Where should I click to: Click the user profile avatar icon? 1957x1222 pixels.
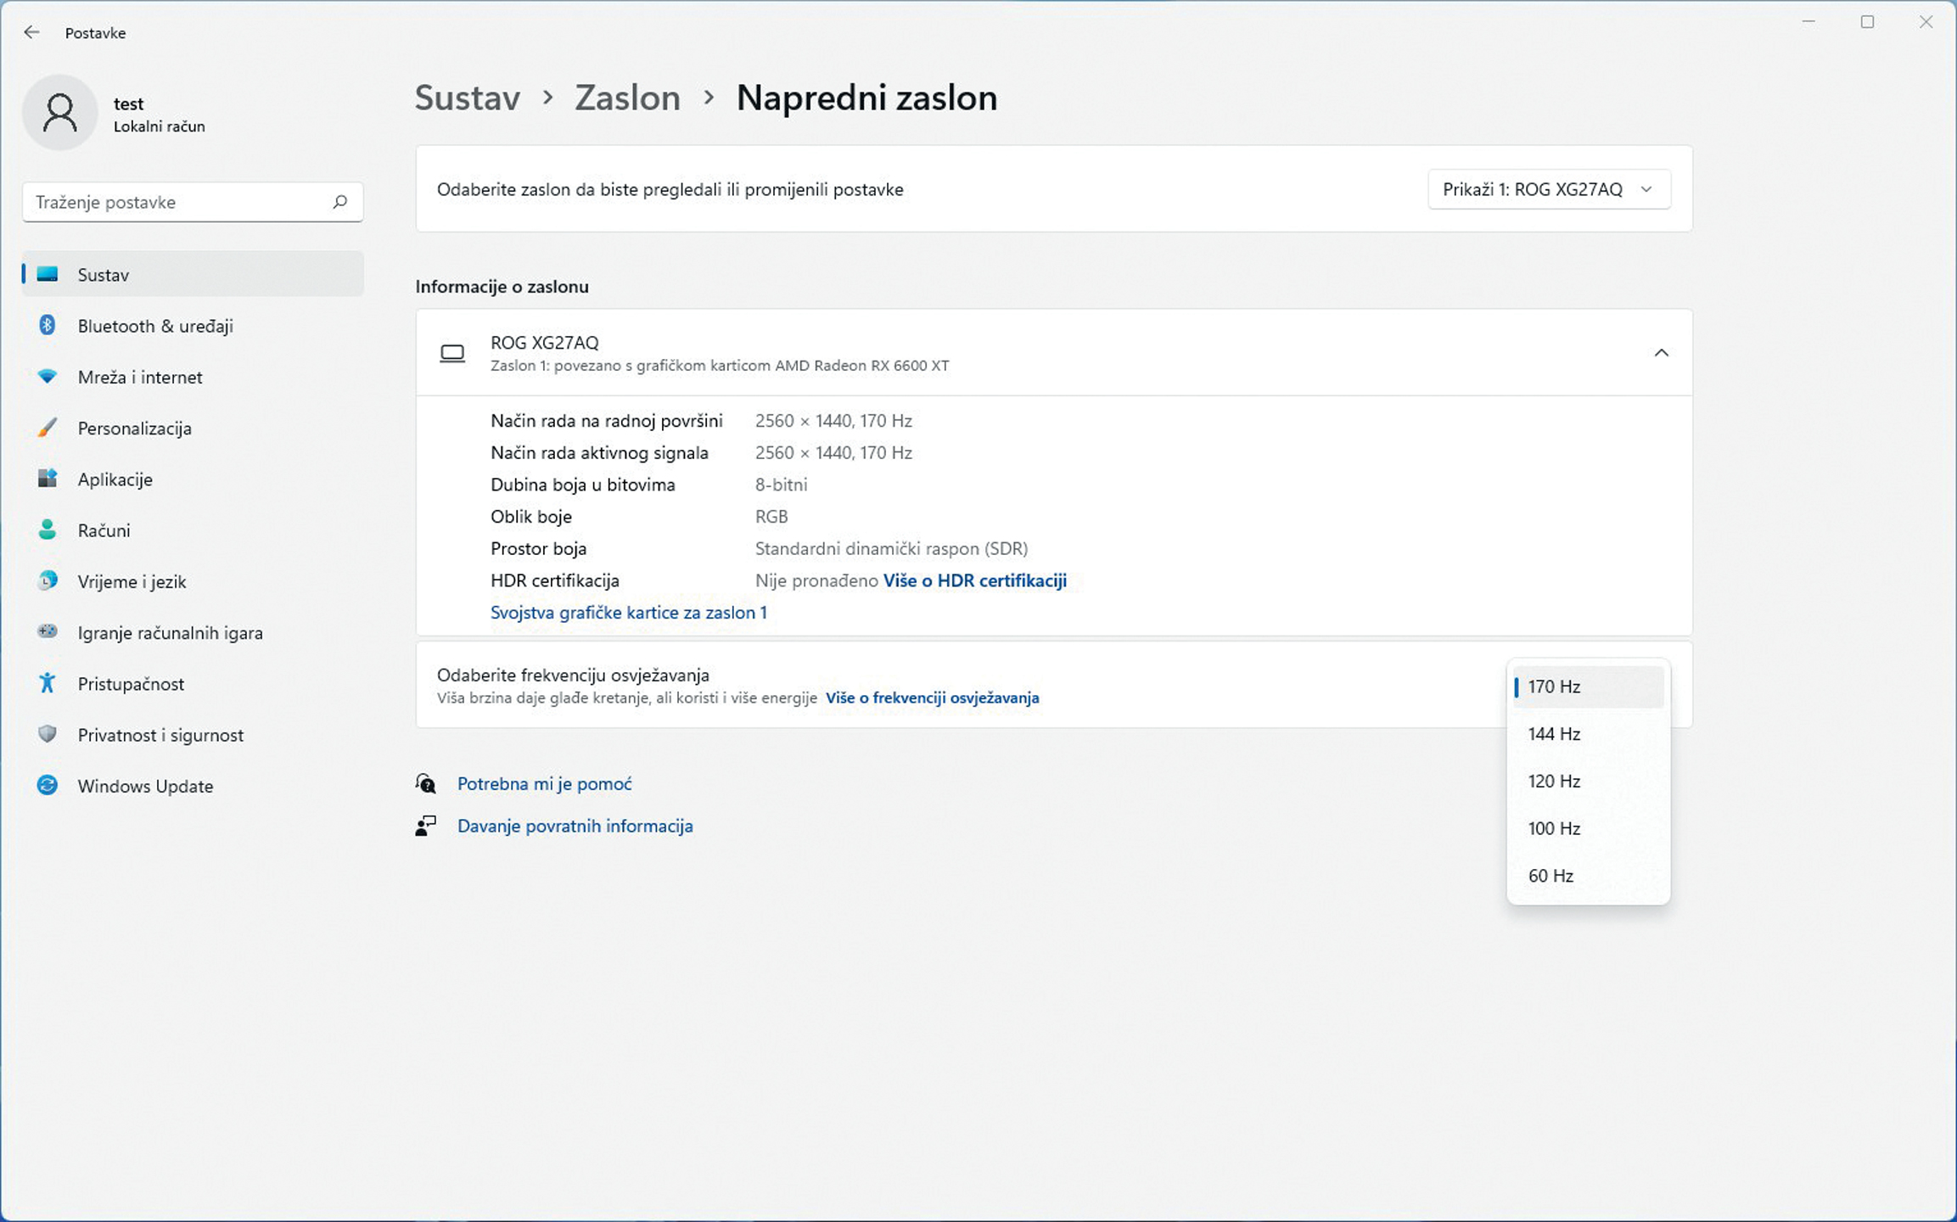[60, 113]
